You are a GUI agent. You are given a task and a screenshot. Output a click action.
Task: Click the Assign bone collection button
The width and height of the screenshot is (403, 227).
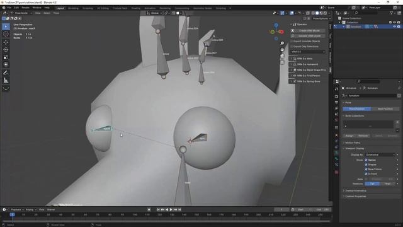point(349,136)
